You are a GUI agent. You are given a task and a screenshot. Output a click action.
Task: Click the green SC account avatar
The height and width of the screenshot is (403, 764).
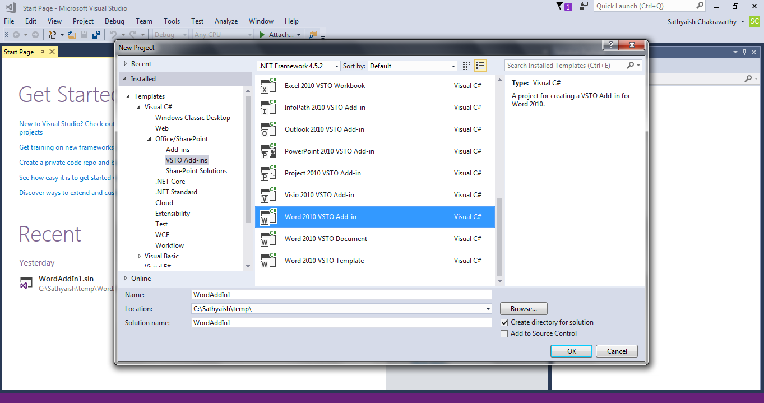[754, 21]
